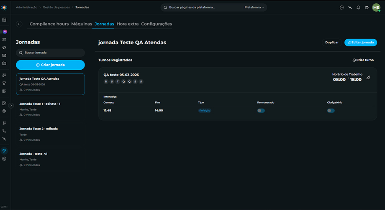Click the magnifier icon in Buscar jornada
385x210 pixels.
21,53
